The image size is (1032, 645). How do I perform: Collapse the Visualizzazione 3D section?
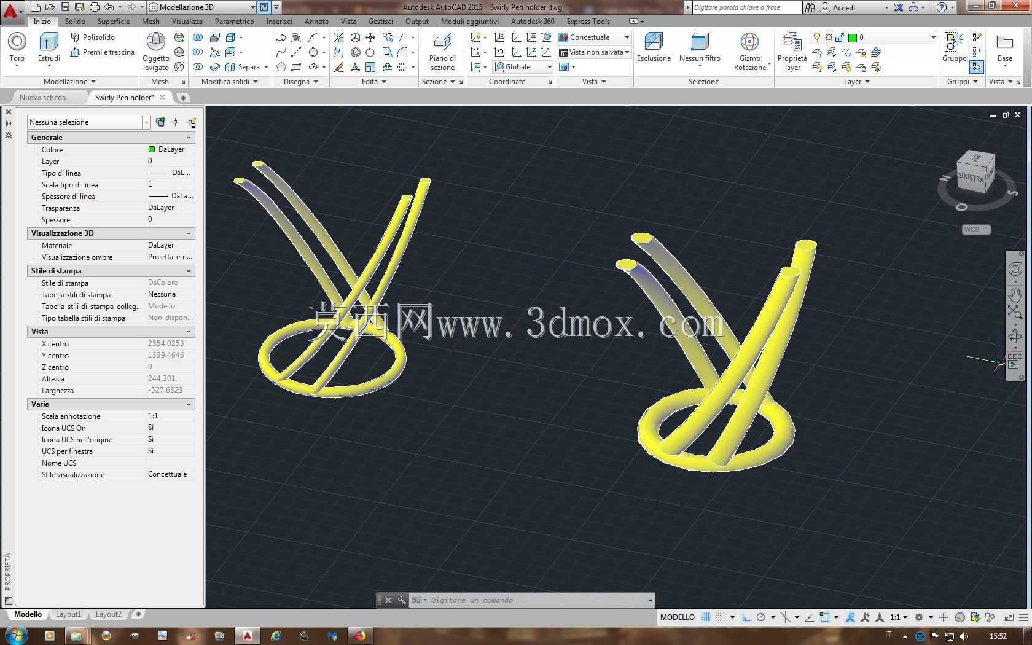tap(189, 233)
